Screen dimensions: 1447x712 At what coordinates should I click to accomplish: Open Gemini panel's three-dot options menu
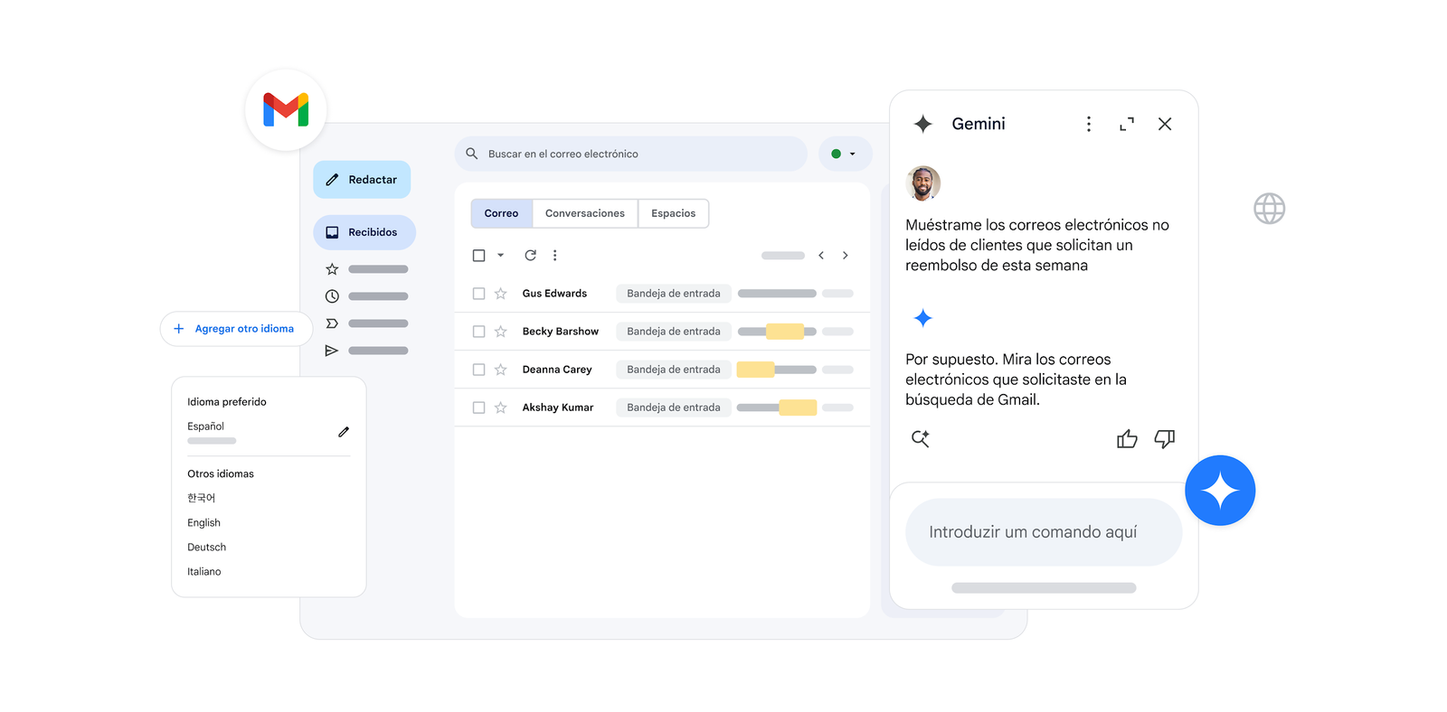click(x=1088, y=124)
